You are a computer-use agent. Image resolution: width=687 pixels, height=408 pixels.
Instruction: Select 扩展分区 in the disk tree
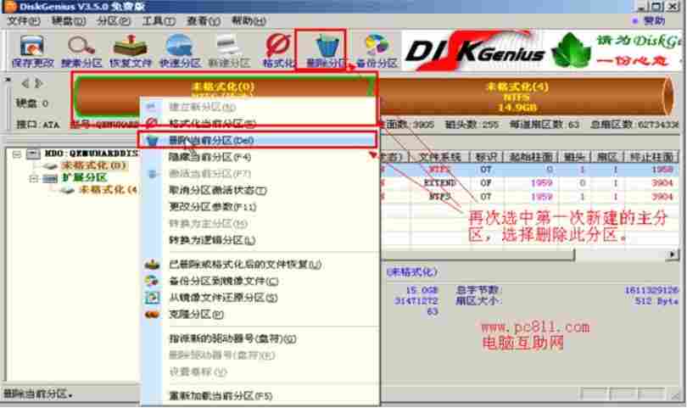[x=84, y=177]
